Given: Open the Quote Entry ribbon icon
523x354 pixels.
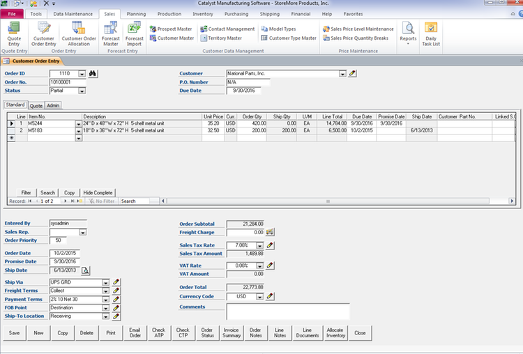Looking at the screenshot, I should (x=14, y=33).
